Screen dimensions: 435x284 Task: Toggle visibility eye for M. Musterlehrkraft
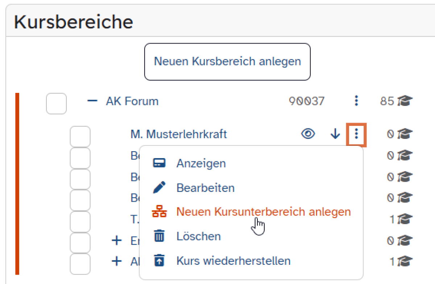[308, 135]
